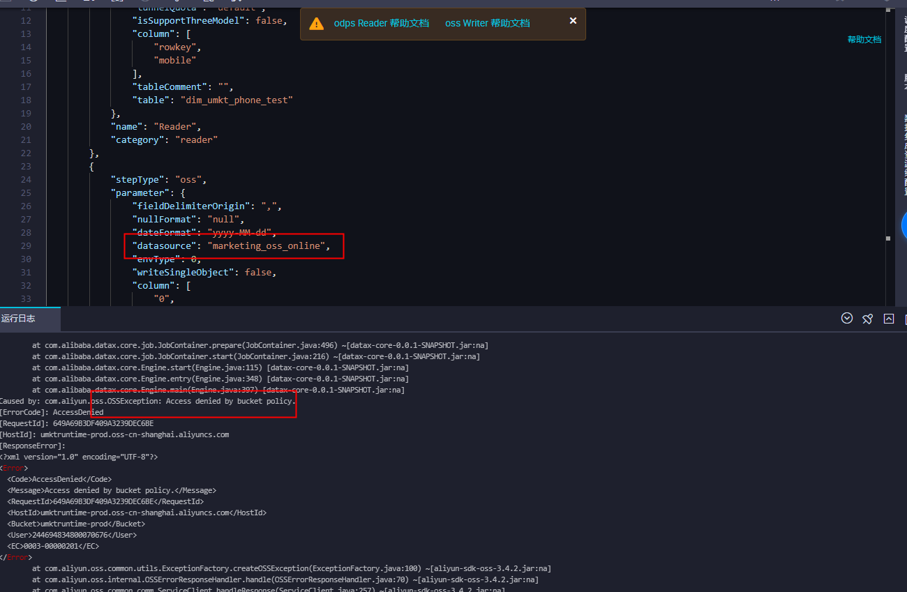This screenshot has height=592, width=907.
Task: Click the <RequestId> XML log line
Action: [x=105, y=502]
